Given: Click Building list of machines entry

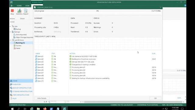Looking at the screenshot, I should point(84,59).
